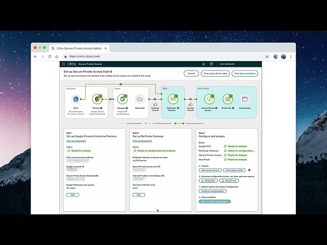Go forward in browser history
327x245 pixels.
tap(42, 57)
